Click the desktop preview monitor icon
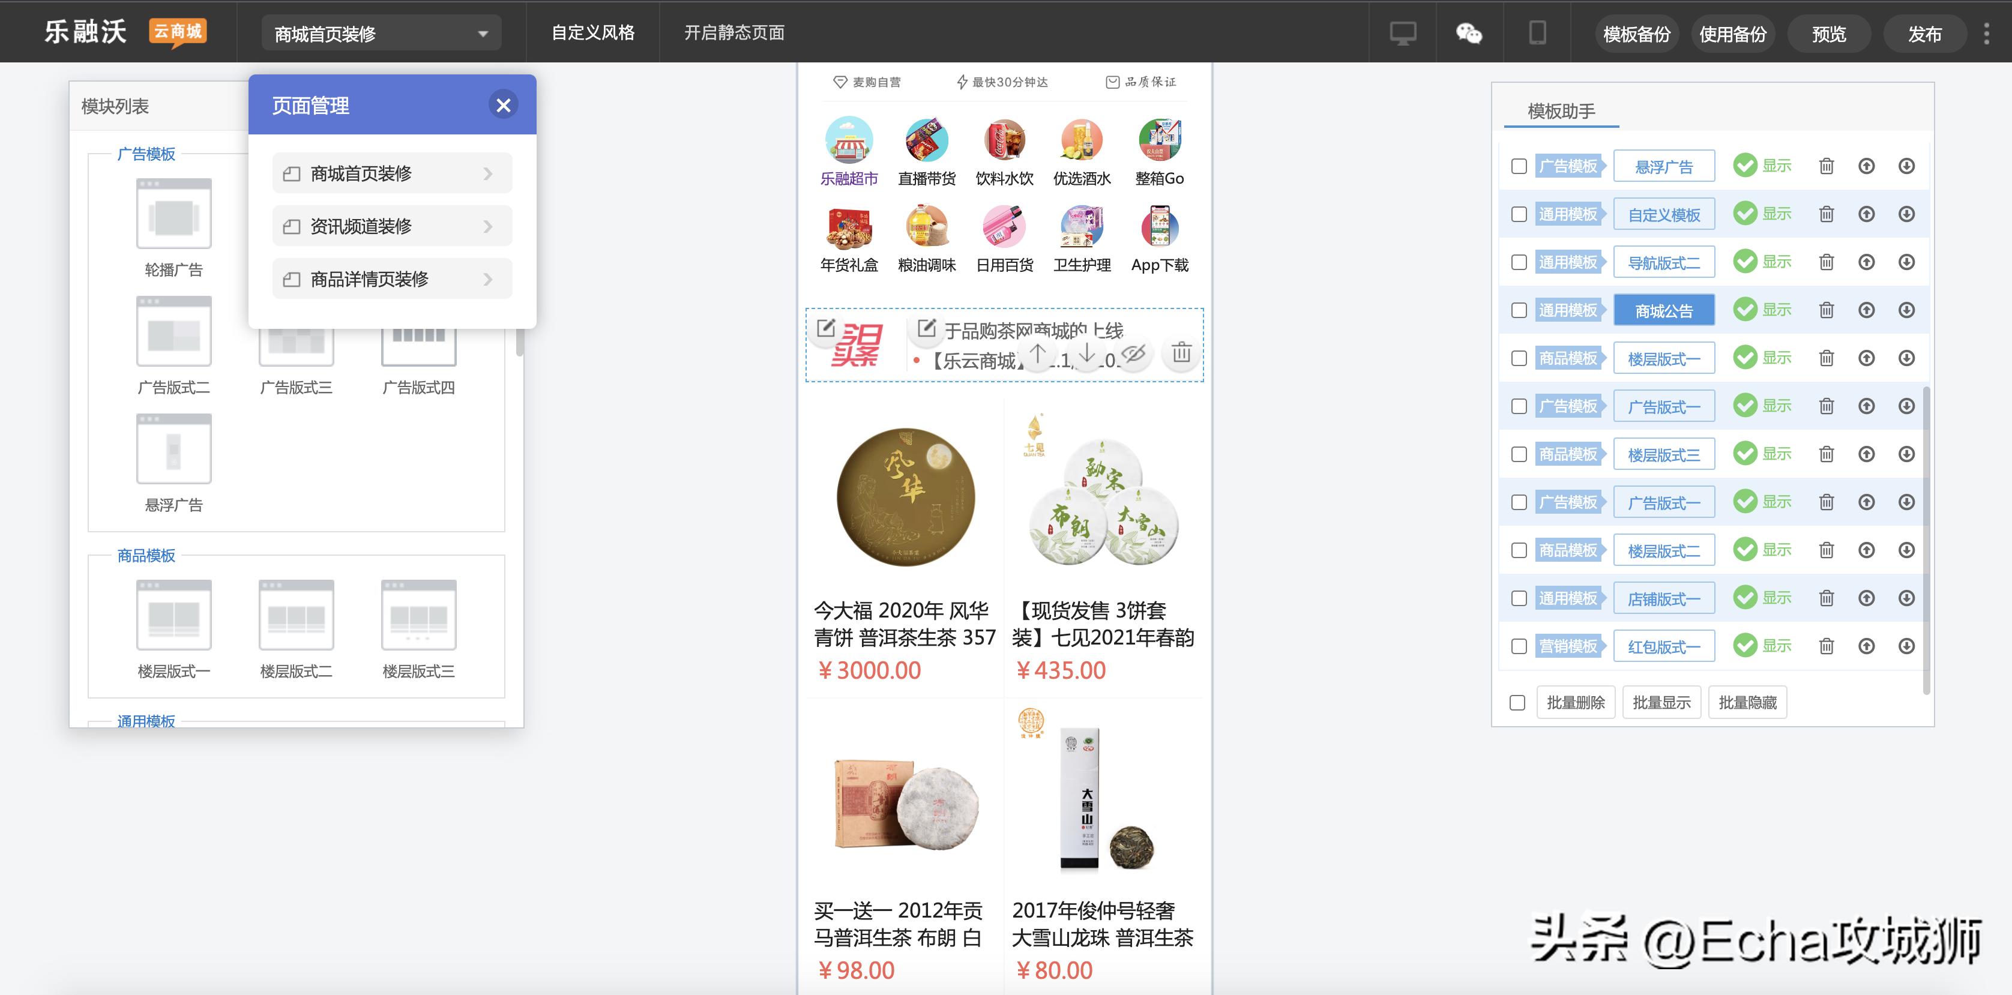Screen dimensions: 2012x995 pyautogui.click(x=1403, y=32)
